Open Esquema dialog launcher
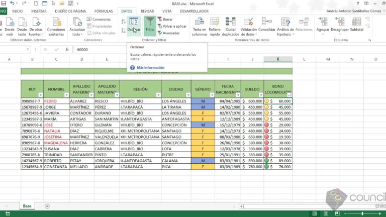386x217 pixels. 370,40
